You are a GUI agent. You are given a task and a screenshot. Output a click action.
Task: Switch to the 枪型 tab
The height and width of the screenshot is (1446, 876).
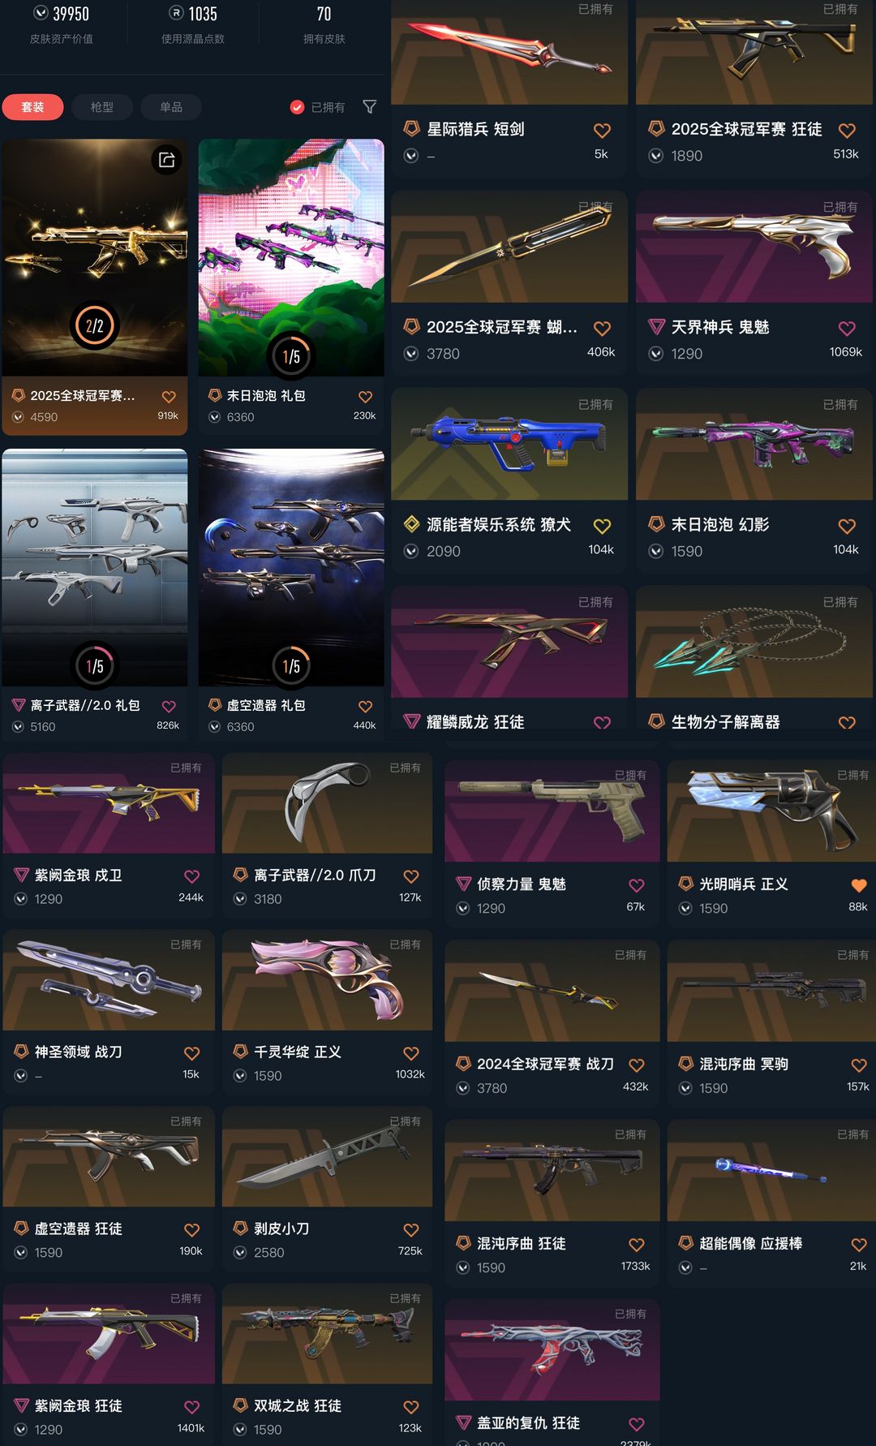coord(101,107)
